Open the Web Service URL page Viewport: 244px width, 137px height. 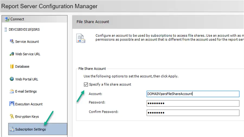click(28, 54)
